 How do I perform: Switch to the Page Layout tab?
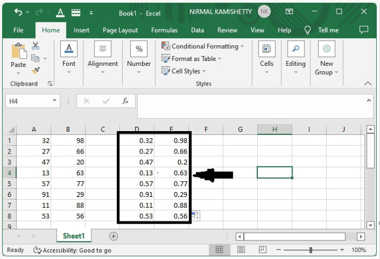point(120,30)
